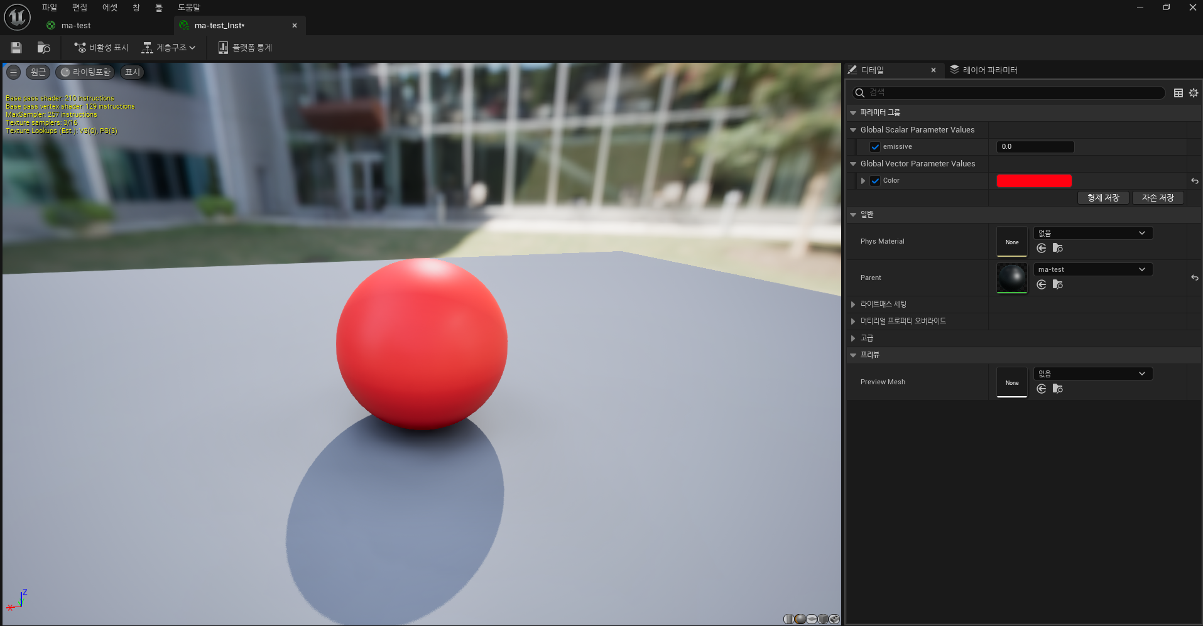Viewport: 1203px width, 626px height.
Task: Expand the 고급 advanced section
Action: 853,338
